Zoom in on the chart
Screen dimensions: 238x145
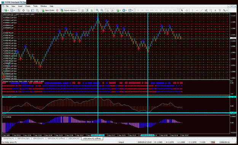[97, 10]
